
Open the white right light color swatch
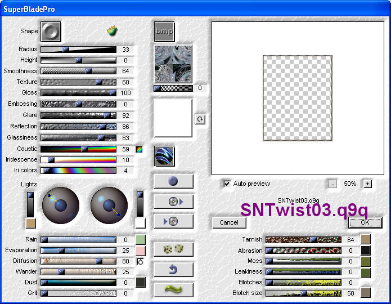[140, 223]
